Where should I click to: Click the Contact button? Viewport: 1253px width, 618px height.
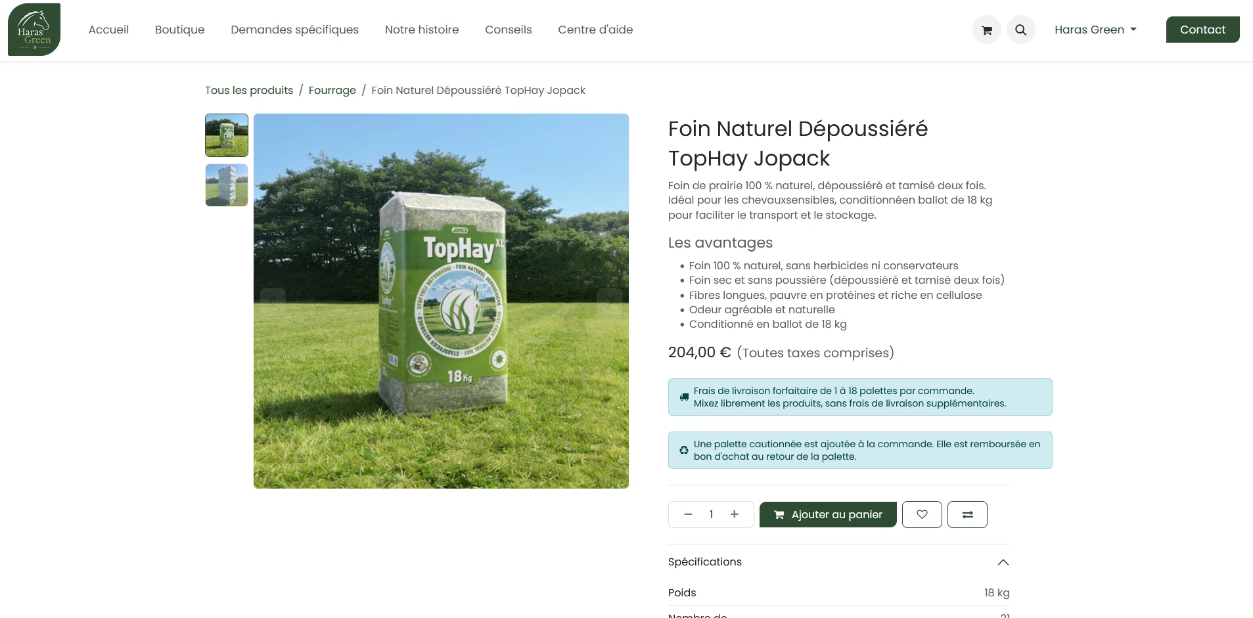tap(1202, 30)
